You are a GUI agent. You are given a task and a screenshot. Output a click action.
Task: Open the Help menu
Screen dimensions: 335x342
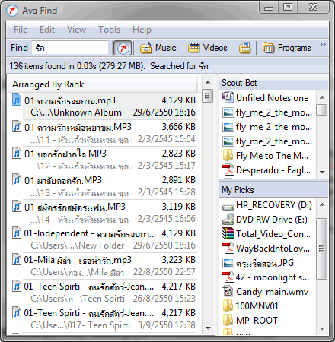click(142, 30)
